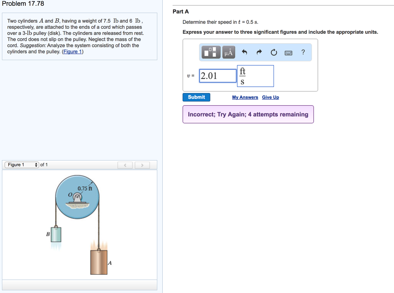Viewport: 394px width, 293px height.
Task: Go back with the left chevron arrow
Action: pyautogui.click(x=125, y=164)
